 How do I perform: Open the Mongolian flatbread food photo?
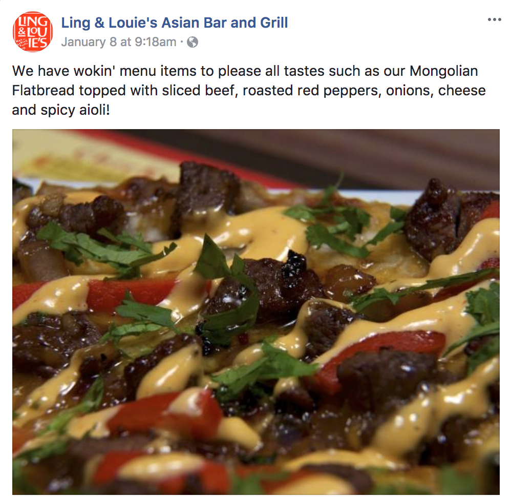tap(256, 312)
